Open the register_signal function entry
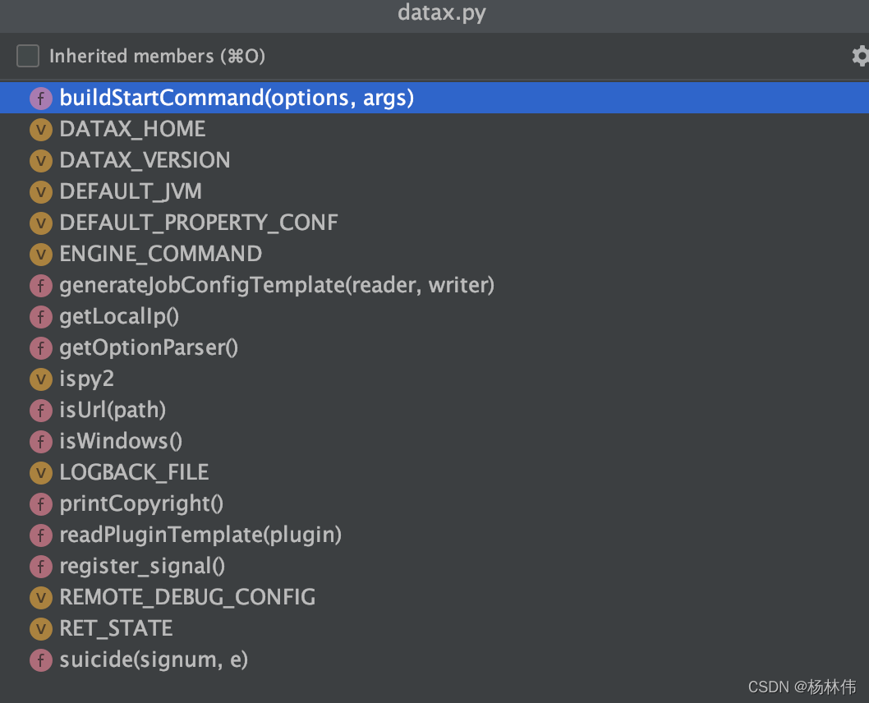The height and width of the screenshot is (703, 869). [x=142, y=566]
